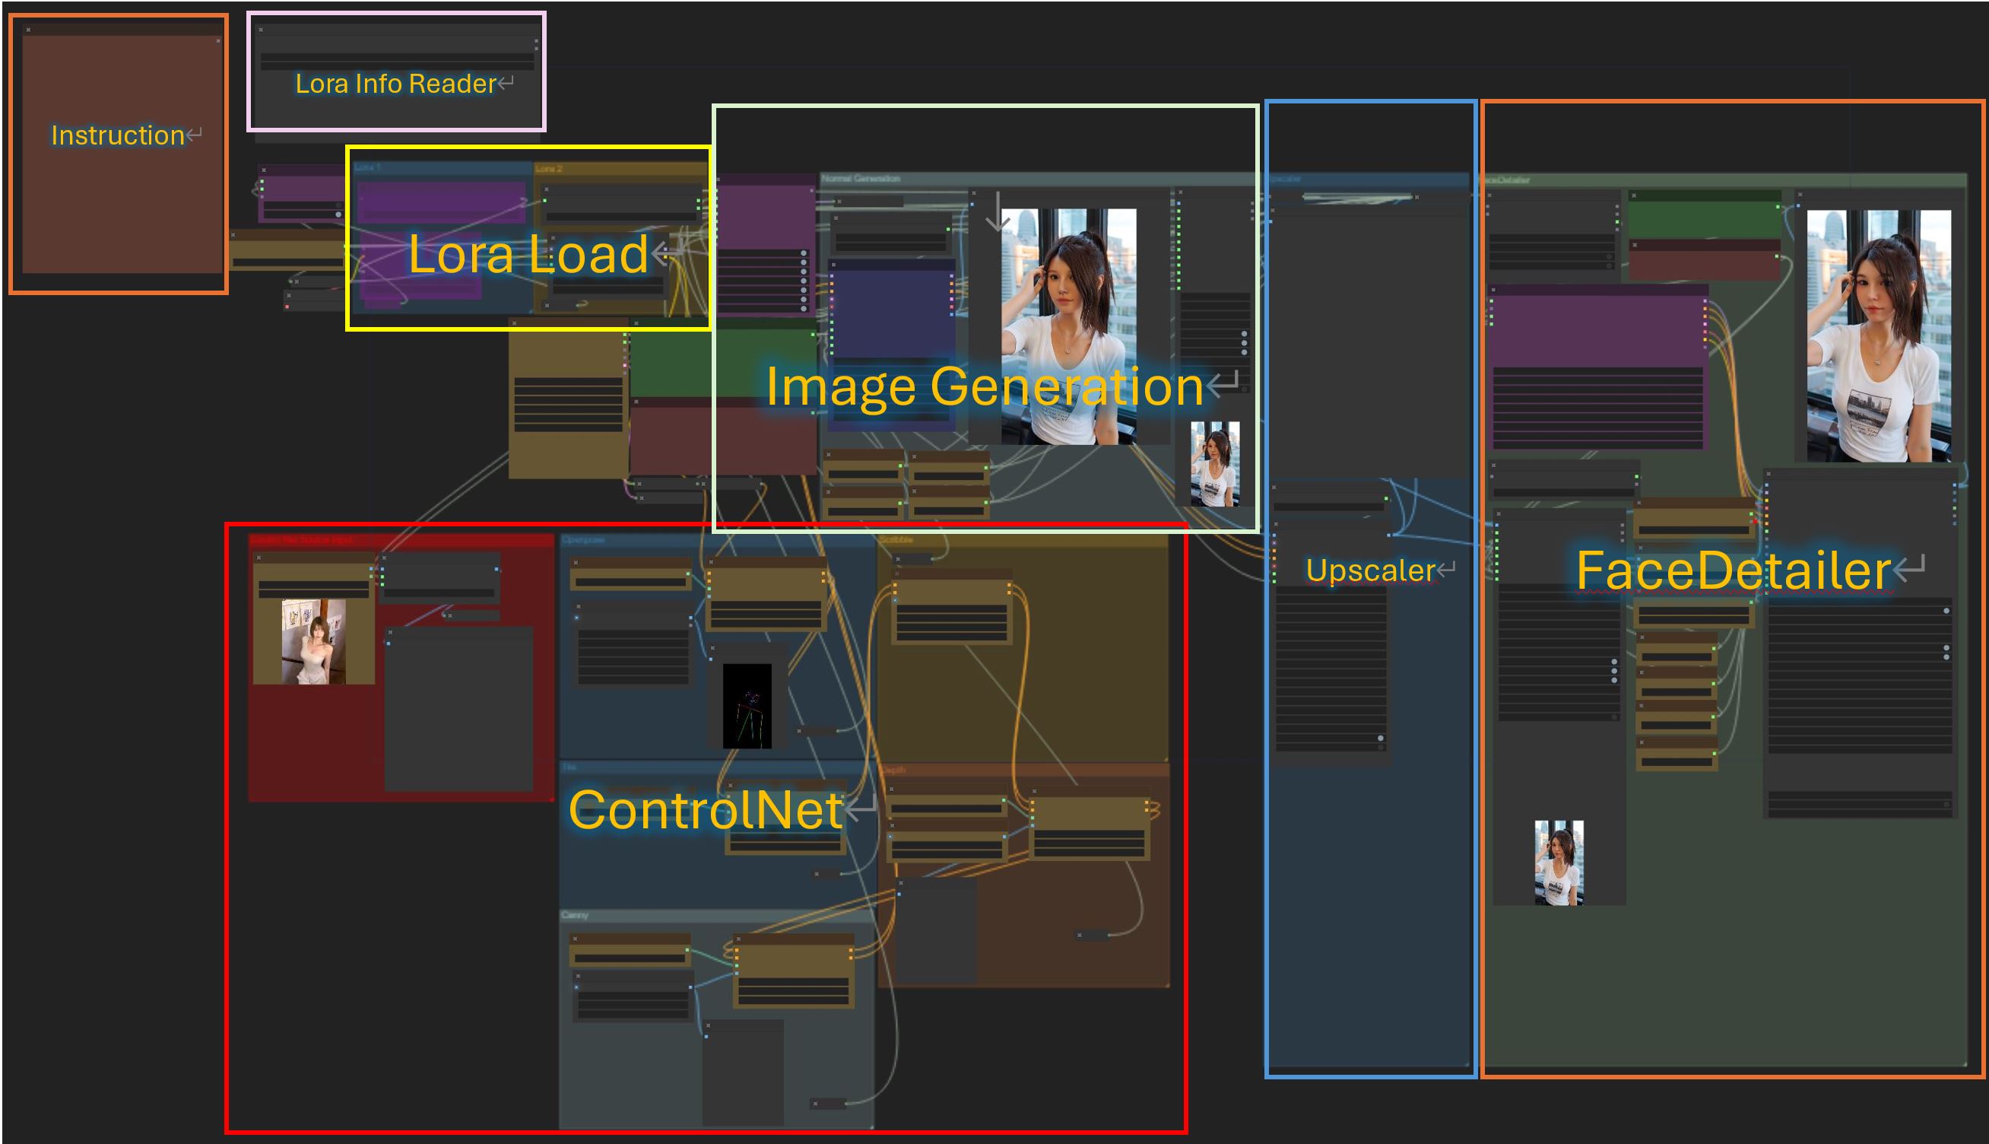Click the down arrow beside the generated image
1989x1144 pixels.
(x=998, y=211)
